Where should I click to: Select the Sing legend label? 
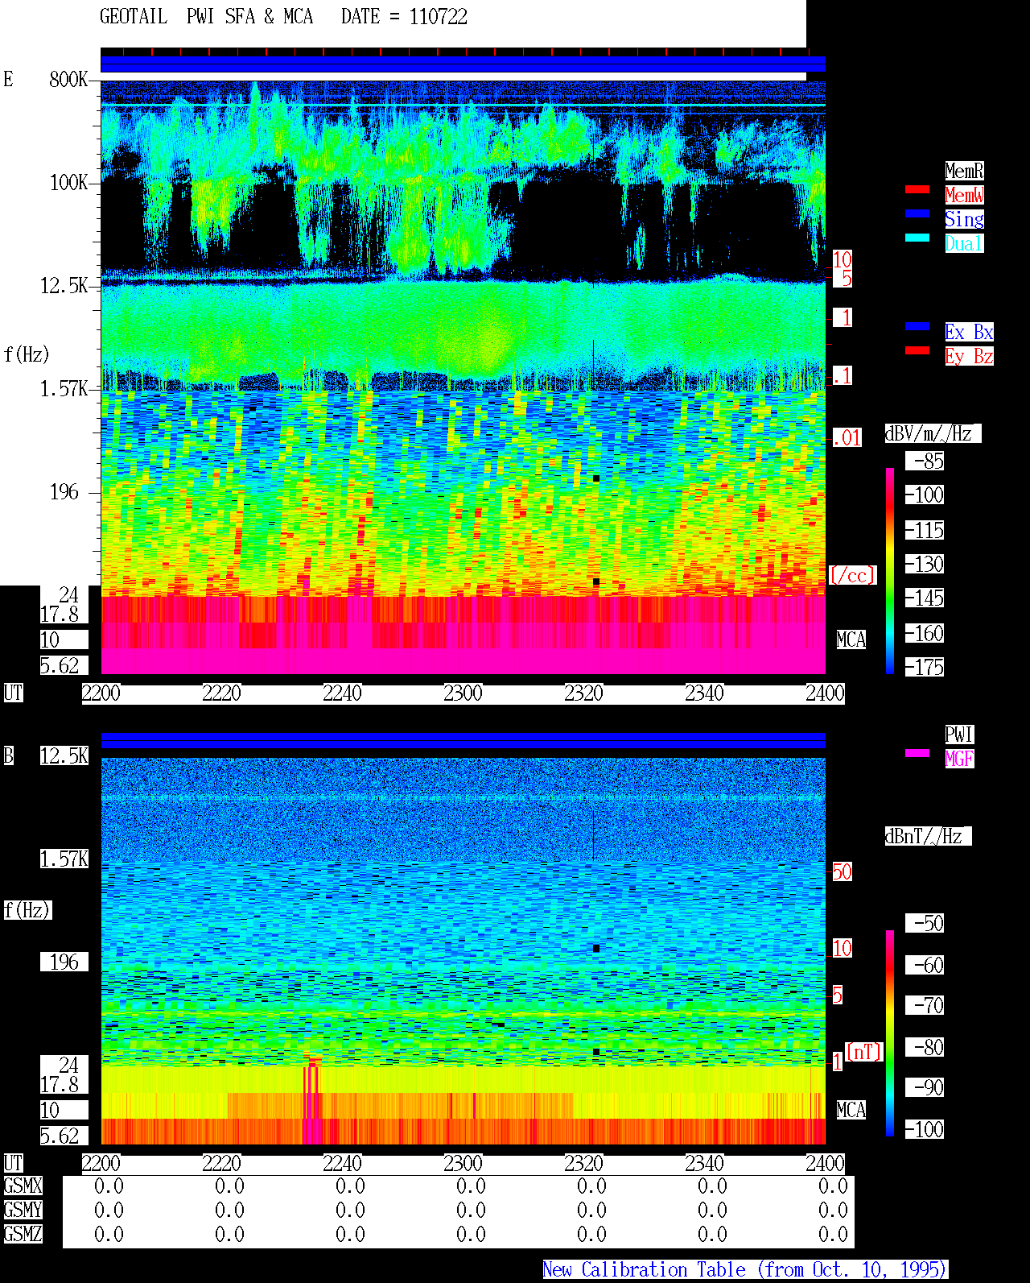(x=964, y=219)
